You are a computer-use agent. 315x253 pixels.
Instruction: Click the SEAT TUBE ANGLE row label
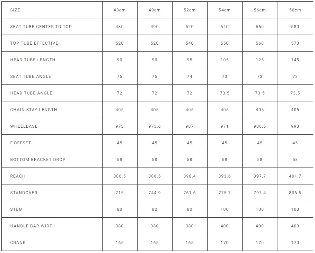[30, 76]
